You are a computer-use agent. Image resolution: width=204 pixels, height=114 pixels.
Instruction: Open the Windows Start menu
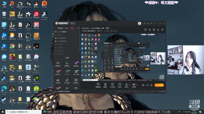click(x=3, y=112)
